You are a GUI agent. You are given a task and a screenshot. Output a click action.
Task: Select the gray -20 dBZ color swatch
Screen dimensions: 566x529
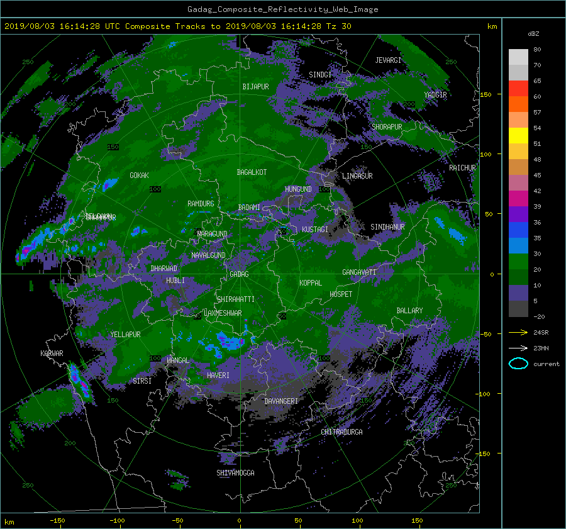pos(518,309)
